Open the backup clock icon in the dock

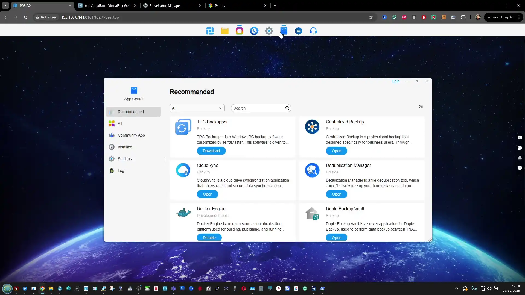[x=254, y=31]
